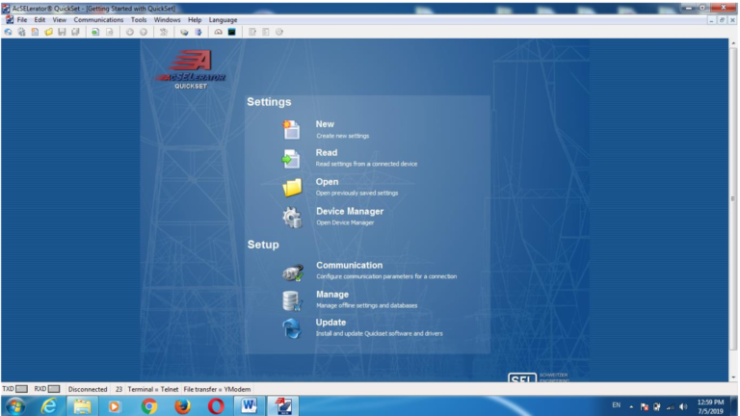Open the Tools menu
Viewport: 740px width, 416px height.
point(139,20)
